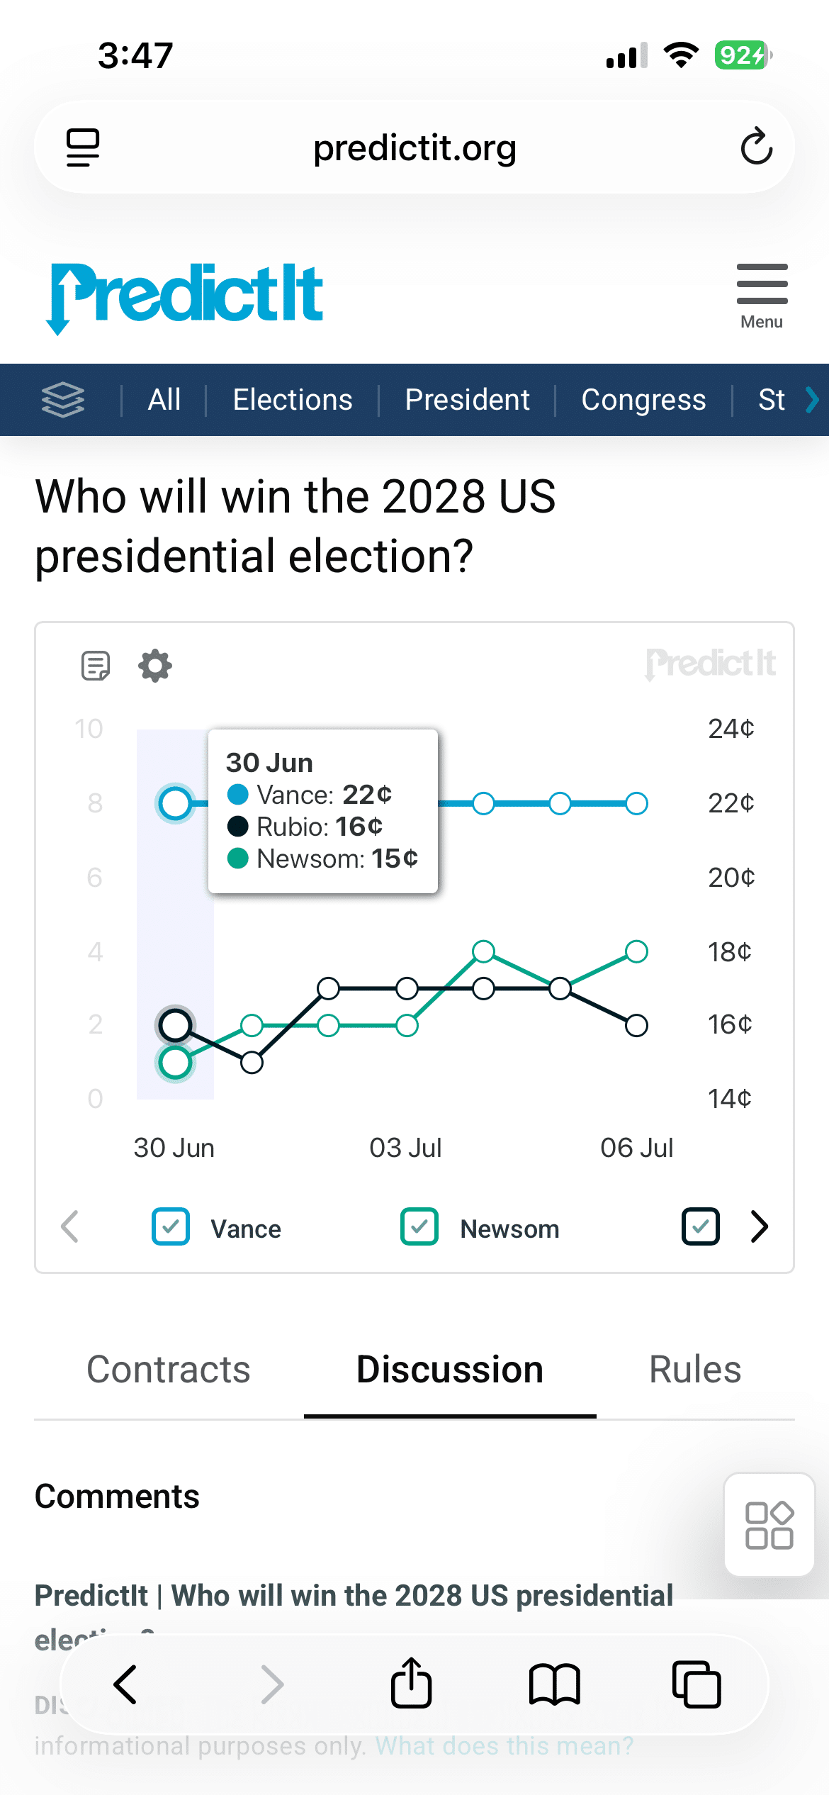Click the chart settings gear icon
Image resolution: width=829 pixels, height=1795 pixels.
(x=155, y=666)
